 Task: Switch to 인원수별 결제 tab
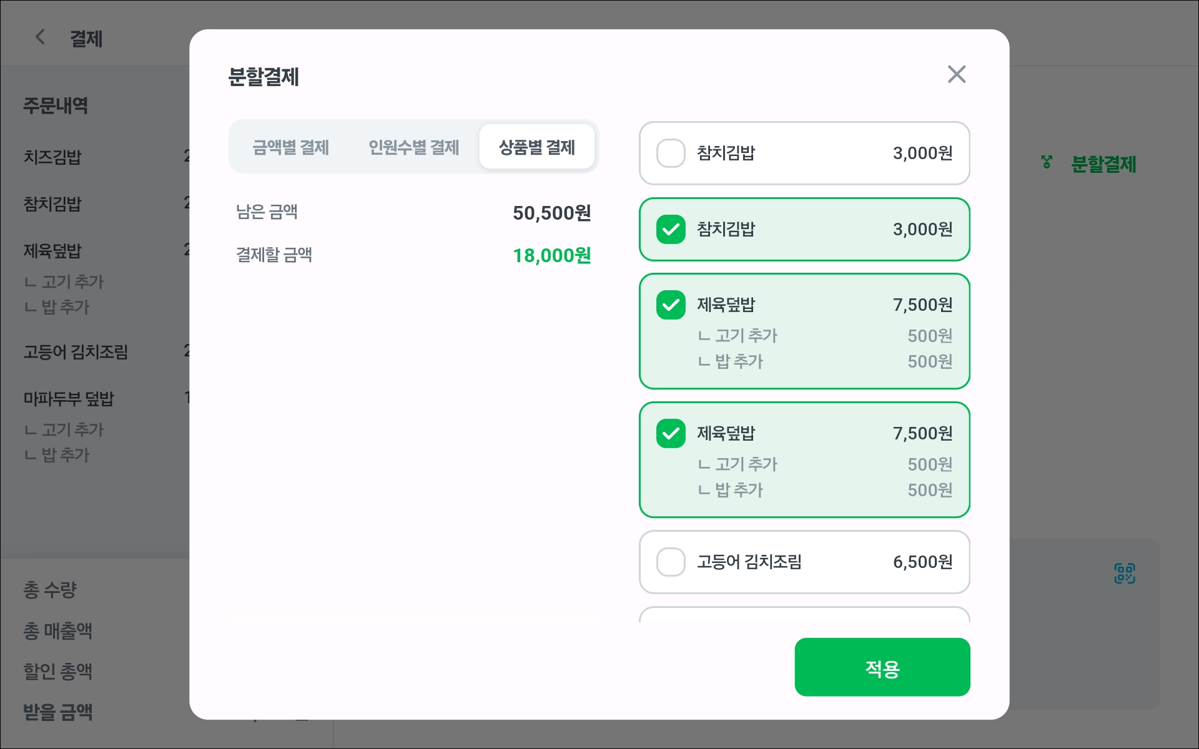click(x=413, y=147)
